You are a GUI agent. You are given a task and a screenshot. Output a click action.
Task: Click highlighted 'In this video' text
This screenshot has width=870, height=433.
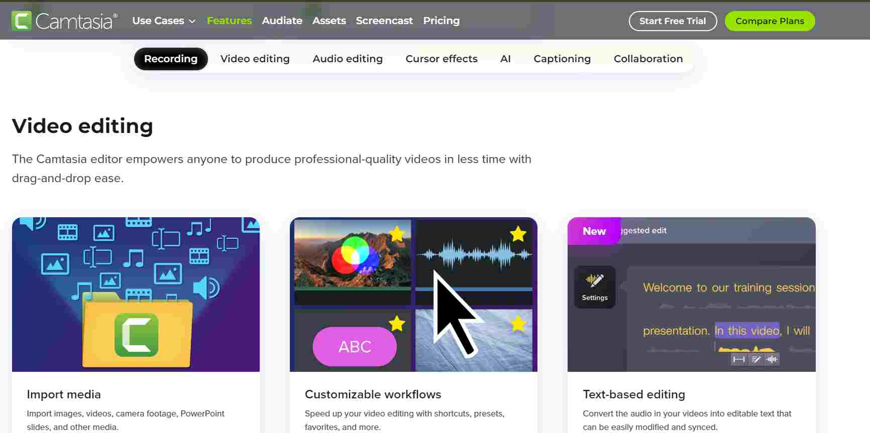point(747,331)
